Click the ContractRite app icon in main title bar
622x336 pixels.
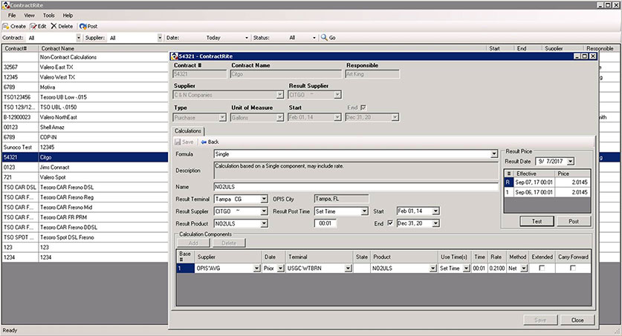coord(5,5)
